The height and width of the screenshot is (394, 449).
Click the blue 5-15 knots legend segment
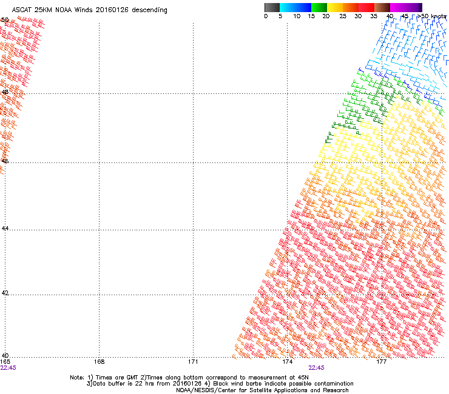tap(295, 7)
